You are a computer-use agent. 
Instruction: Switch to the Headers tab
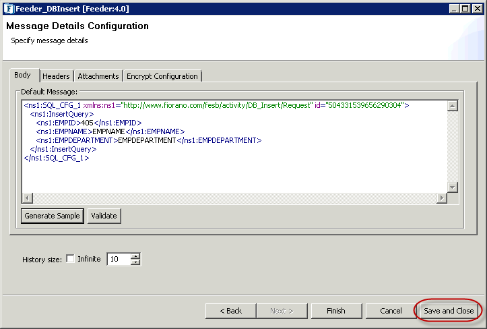57,76
